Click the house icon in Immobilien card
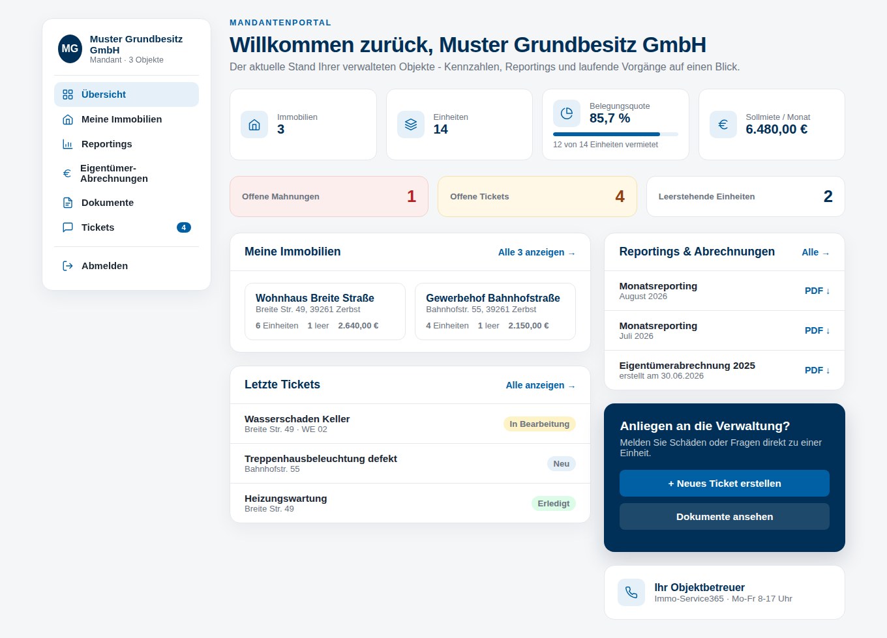Screen dimensions: 887x638 point(254,124)
